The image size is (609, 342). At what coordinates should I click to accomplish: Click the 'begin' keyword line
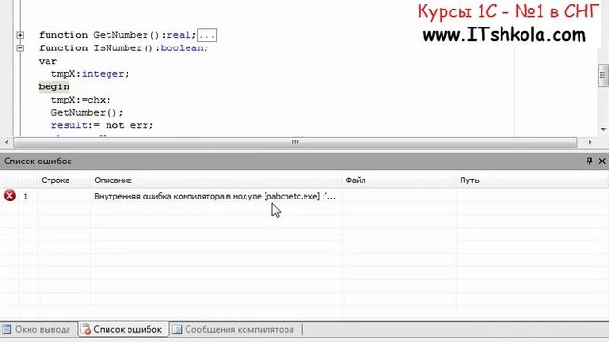[x=54, y=86]
